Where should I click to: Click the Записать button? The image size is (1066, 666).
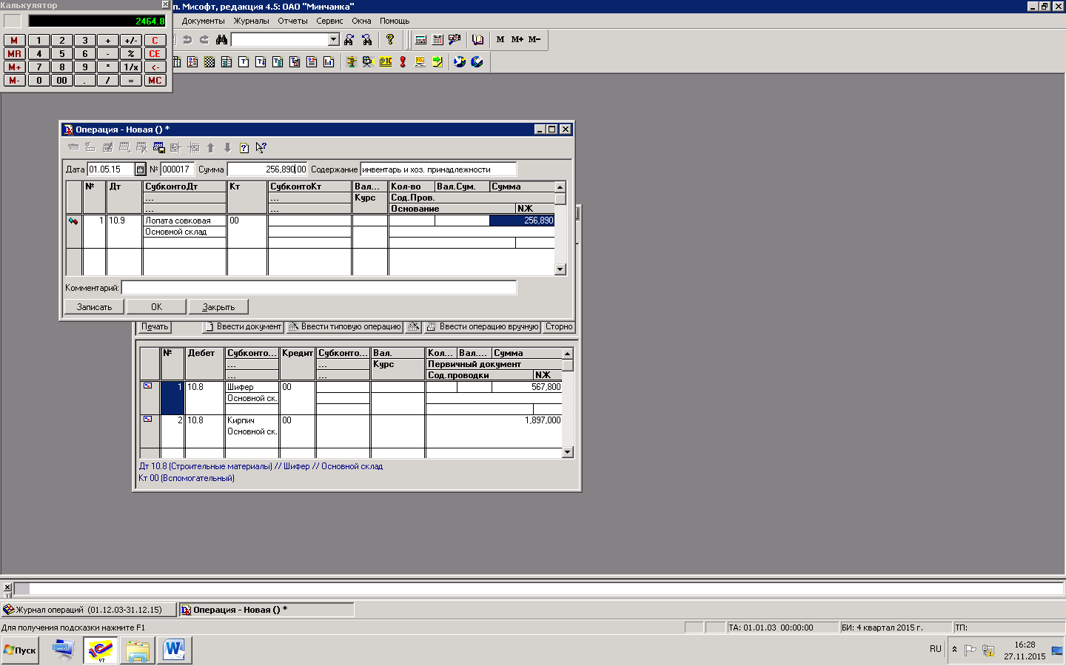tap(94, 306)
